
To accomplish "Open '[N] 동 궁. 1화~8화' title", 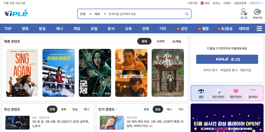I will coord(61,124).
